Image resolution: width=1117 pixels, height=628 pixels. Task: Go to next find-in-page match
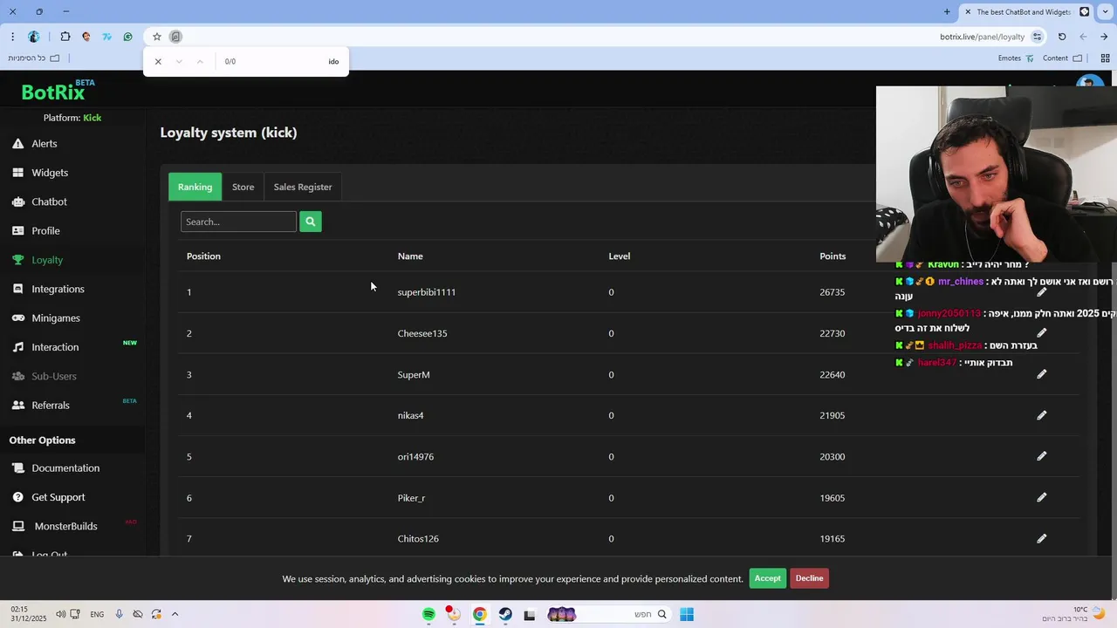point(179,61)
